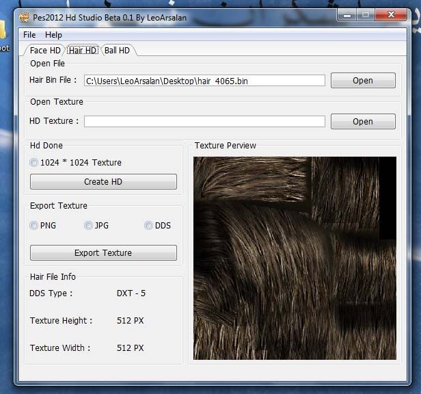Maximize the Hd Studio window
This screenshot has width=421, height=394.
366,14
